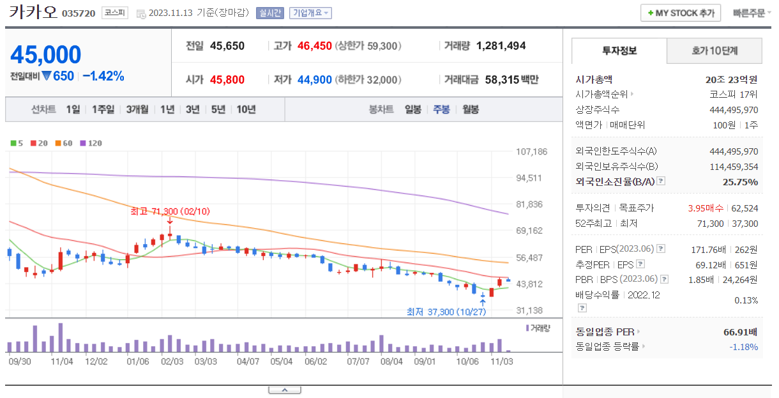Switch candle chart to 일봉
This screenshot has width=779, height=398.
point(413,109)
